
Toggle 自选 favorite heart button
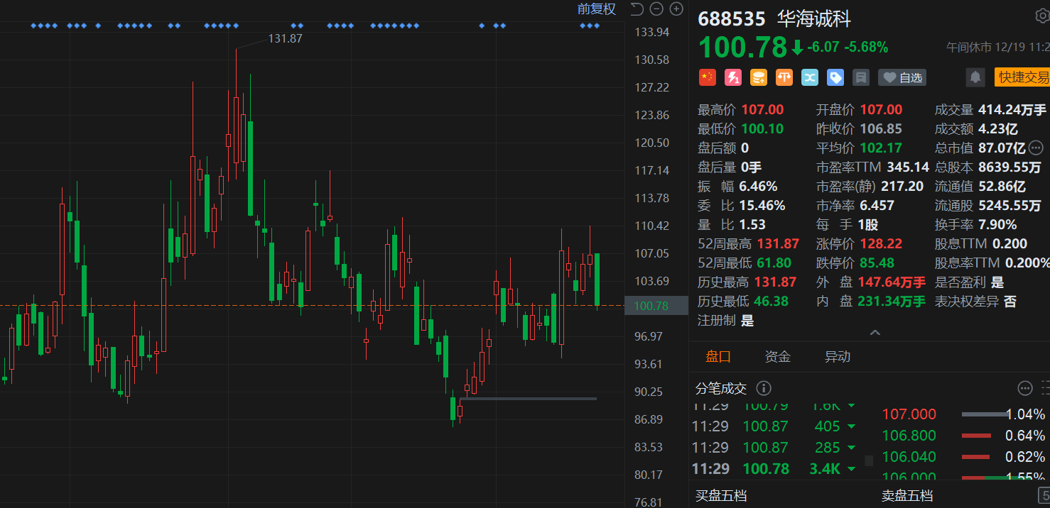coord(902,77)
